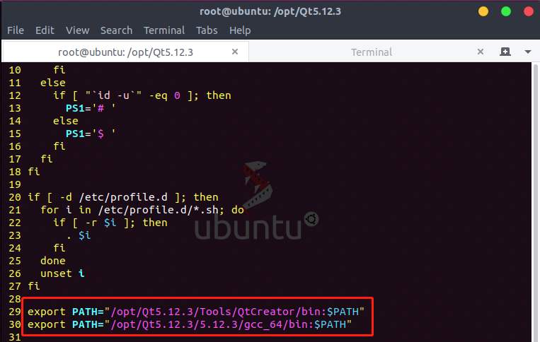Click 'unset i' on line 26

tap(62, 273)
